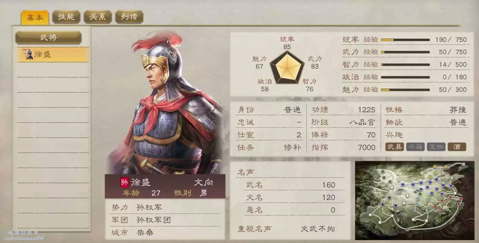Image resolution: width=479 pixels, height=243 pixels.
Task: Toggle the 宝物 interest tag
Action: [x=436, y=147]
